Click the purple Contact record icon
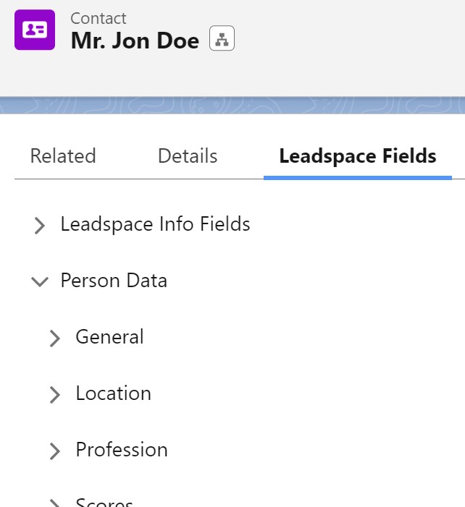465x507 pixels. click(35, 30)
